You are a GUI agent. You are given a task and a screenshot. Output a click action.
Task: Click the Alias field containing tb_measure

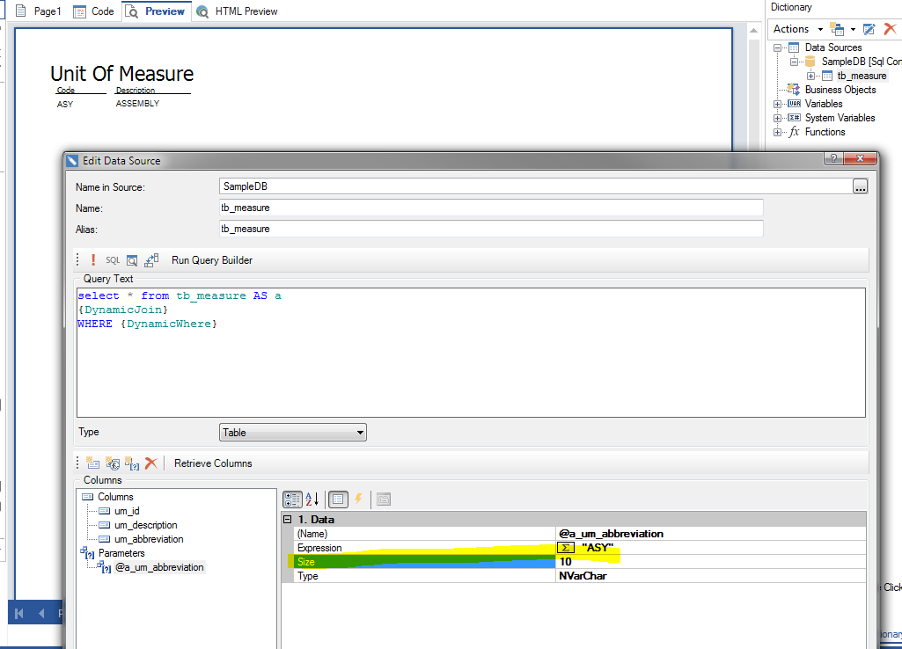[491, 229]
